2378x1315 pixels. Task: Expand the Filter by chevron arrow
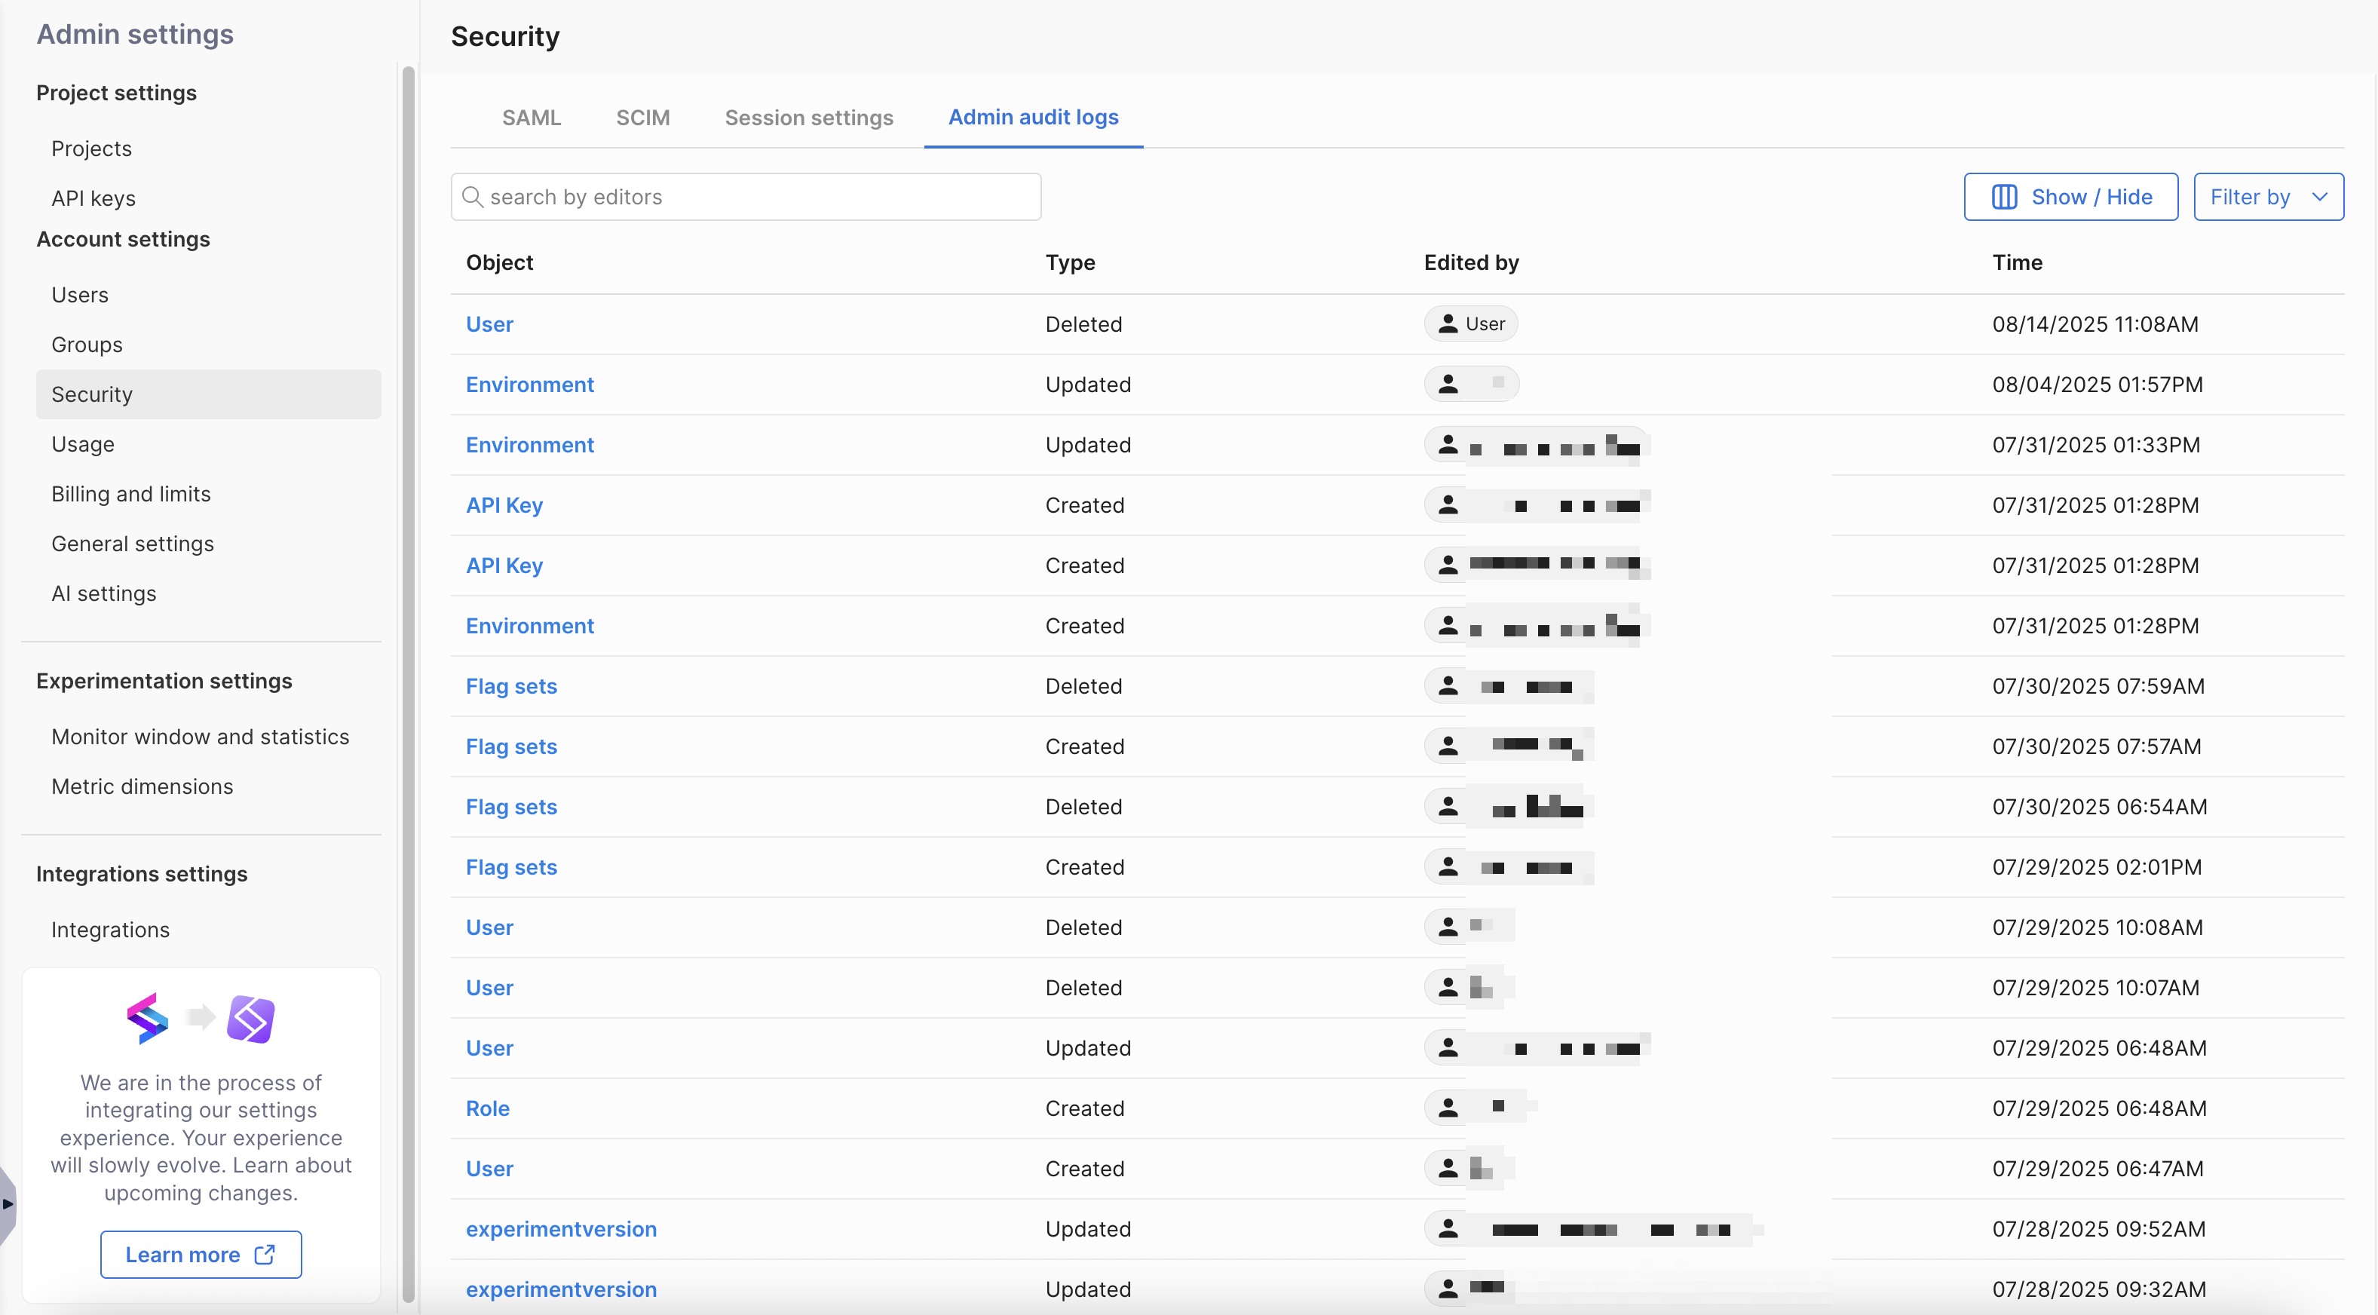point(2320,197)
